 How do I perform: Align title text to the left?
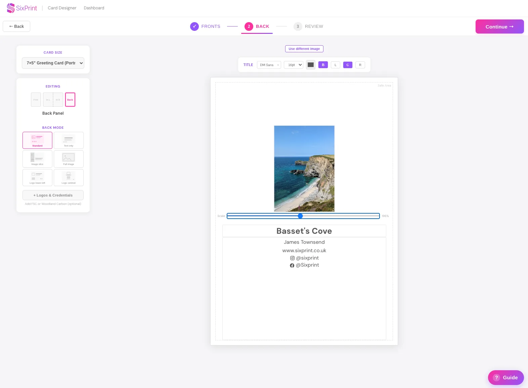336,65
